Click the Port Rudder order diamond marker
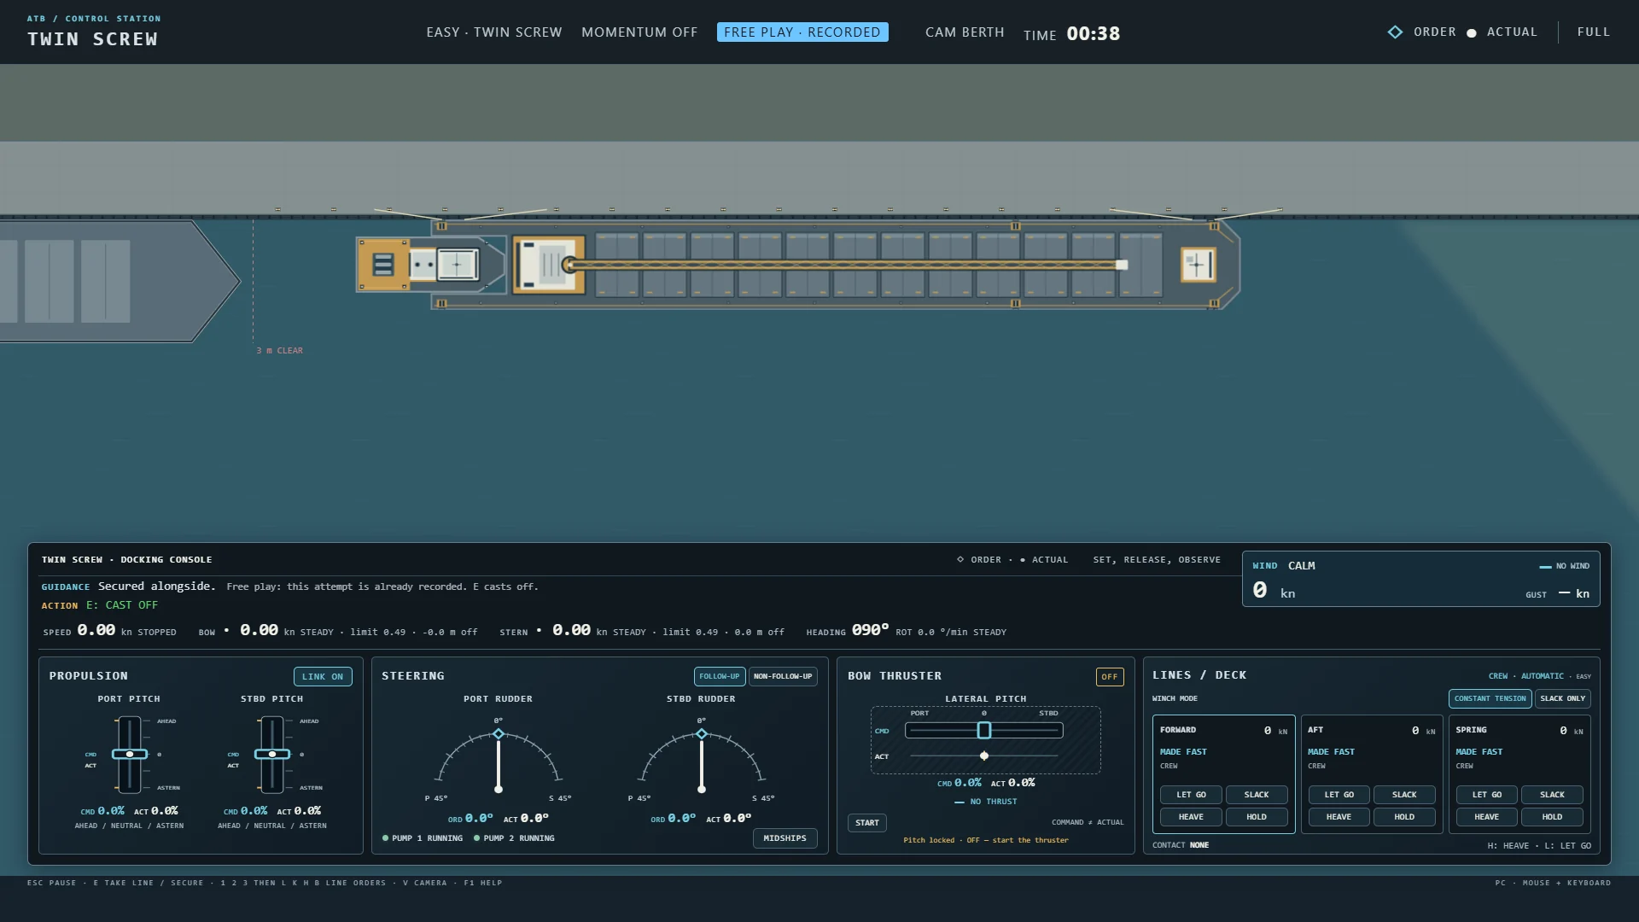 click(x=499, y=734)
